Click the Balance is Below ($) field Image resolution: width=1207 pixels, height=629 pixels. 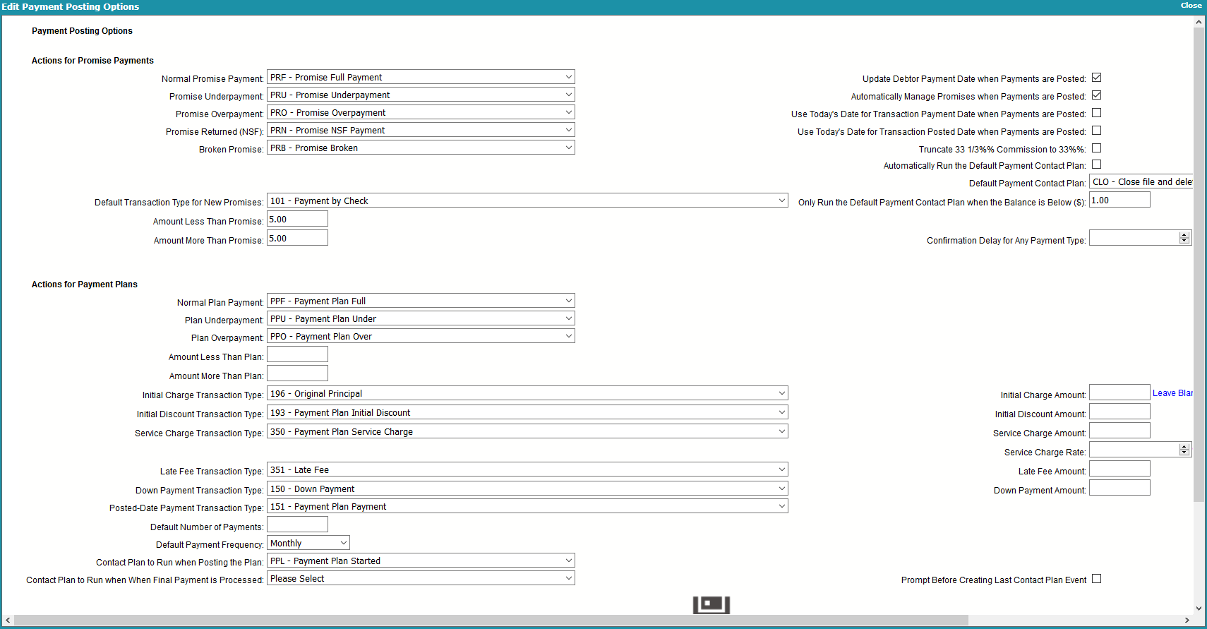pos(1119,200)
